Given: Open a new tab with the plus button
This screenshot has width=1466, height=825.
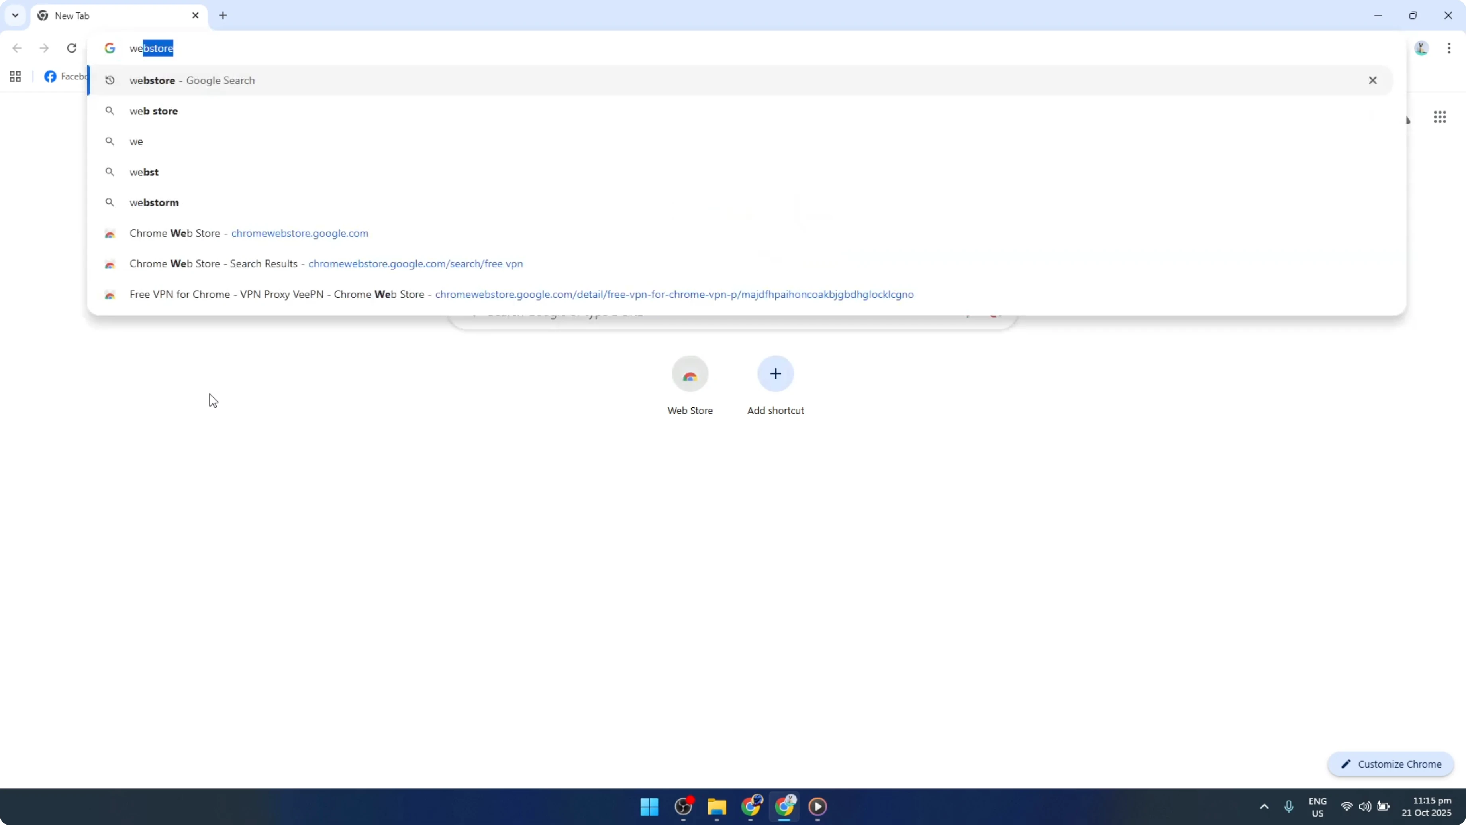Looking at the screenshot, I should click(223, 16).
